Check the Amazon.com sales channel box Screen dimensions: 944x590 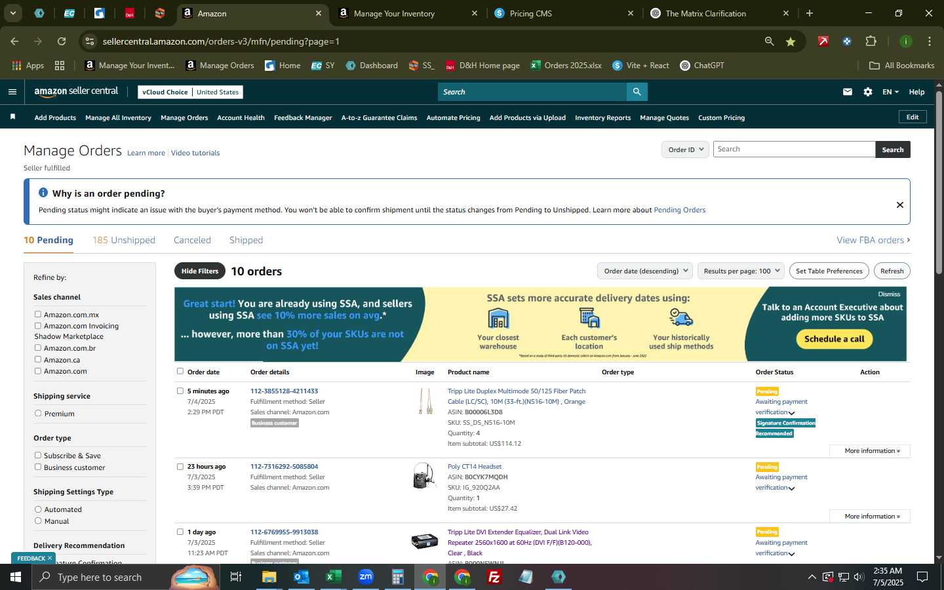pos(38,370)
